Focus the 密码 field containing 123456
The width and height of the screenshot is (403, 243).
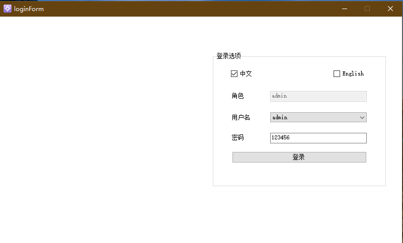click(318, 138)
